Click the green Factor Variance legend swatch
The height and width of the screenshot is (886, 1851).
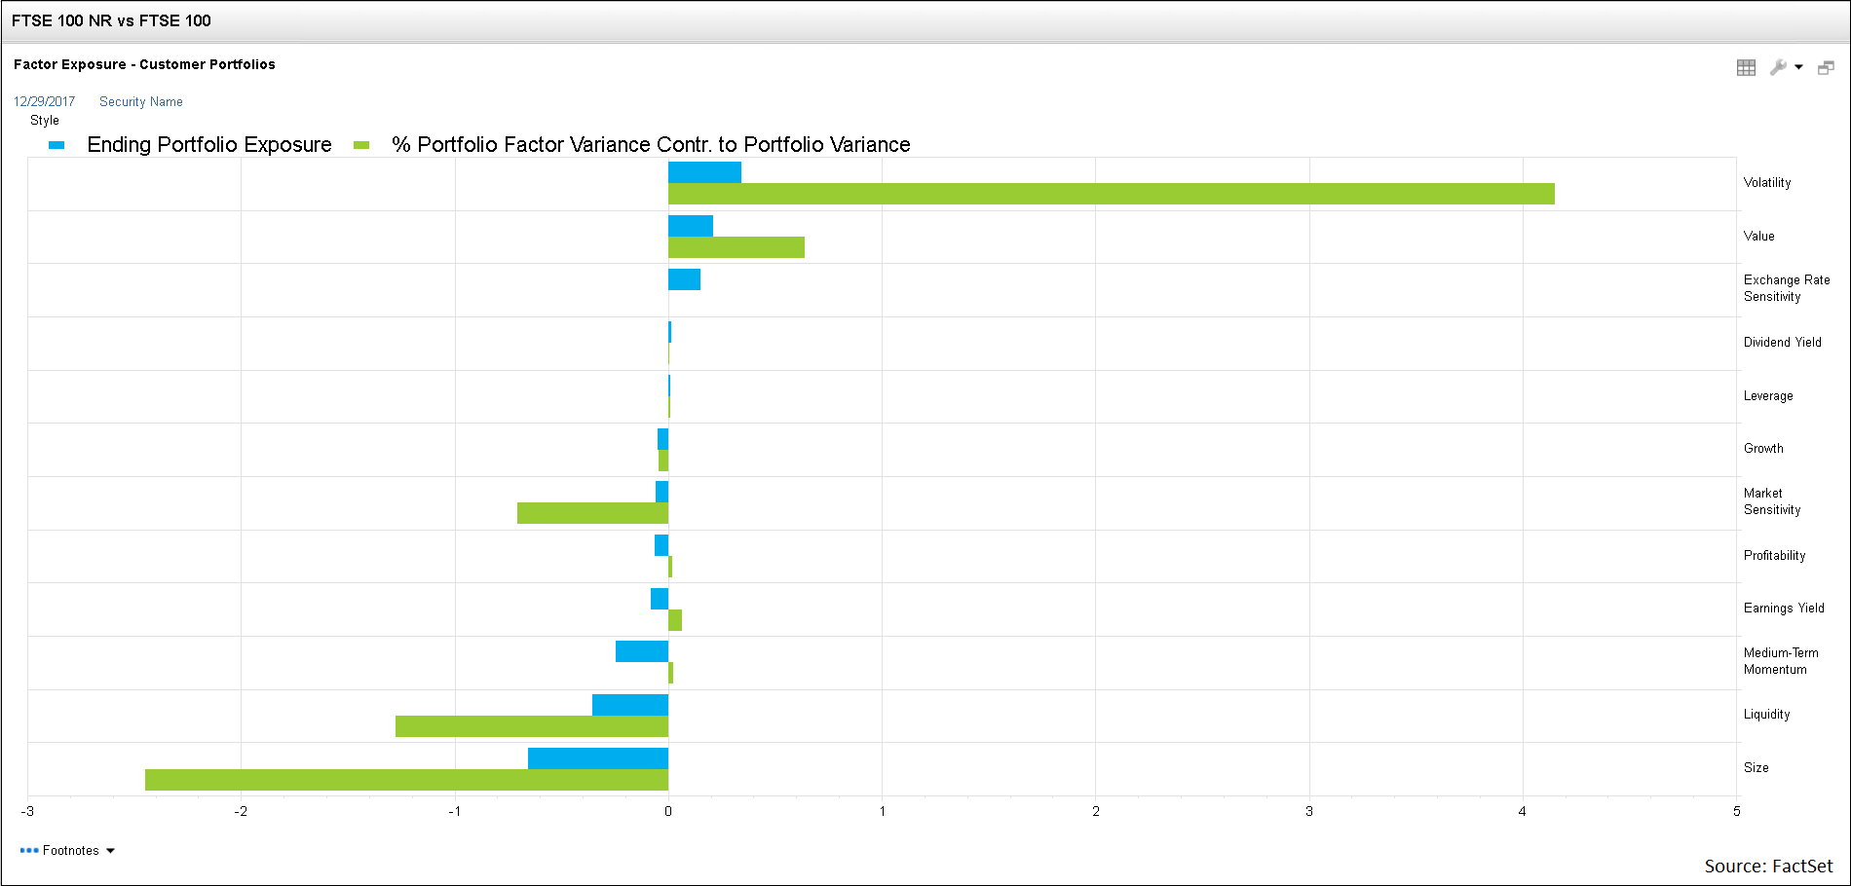[361, 145]
